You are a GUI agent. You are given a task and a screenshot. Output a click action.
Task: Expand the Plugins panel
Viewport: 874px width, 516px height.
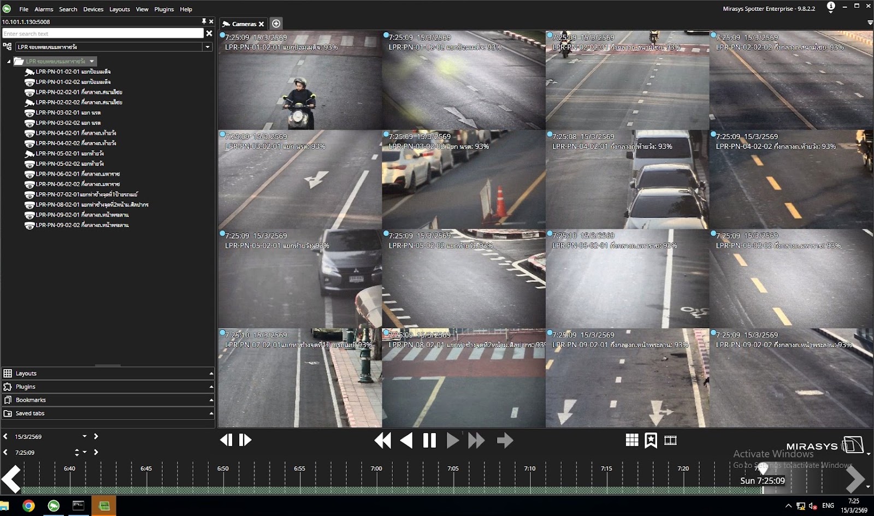(x=108, y=387)
